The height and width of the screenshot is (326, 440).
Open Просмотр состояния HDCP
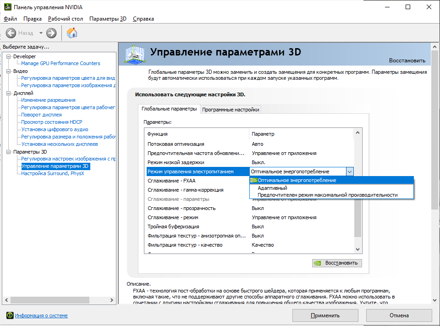pos(52,122)
